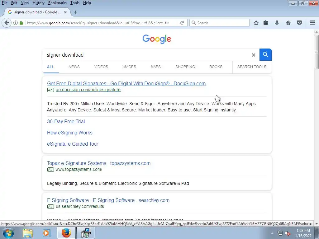Switch to NEWS results
This screenshot has width=319, height=239.
[74, 67]
